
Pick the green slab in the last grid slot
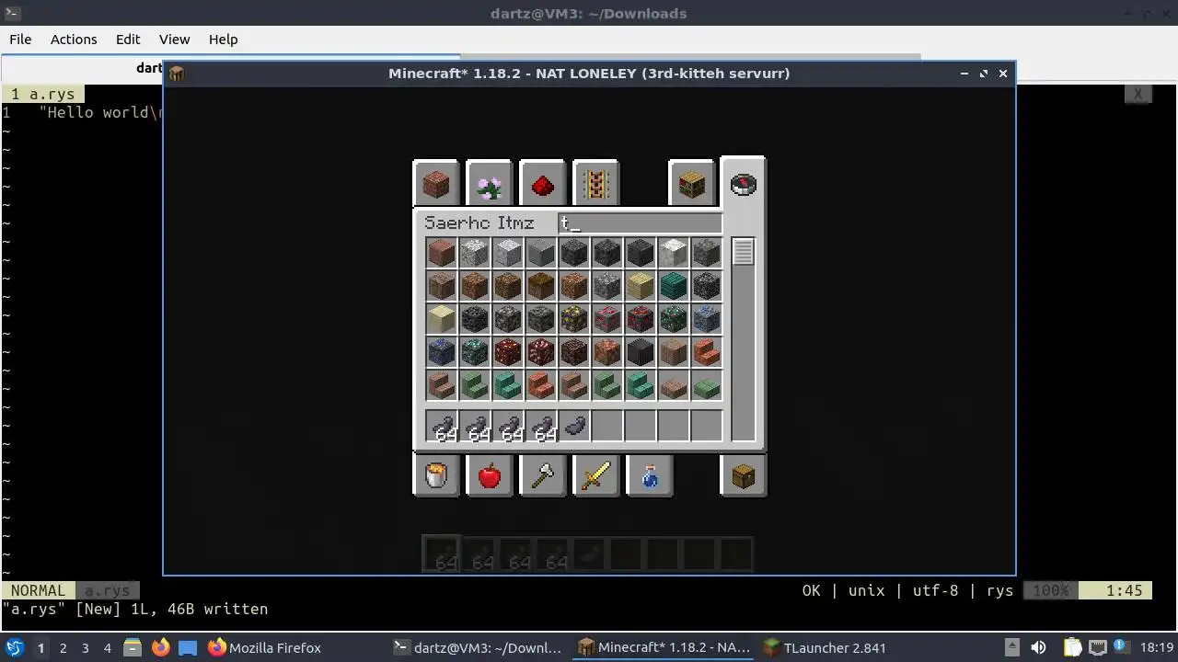pos(706,384)
